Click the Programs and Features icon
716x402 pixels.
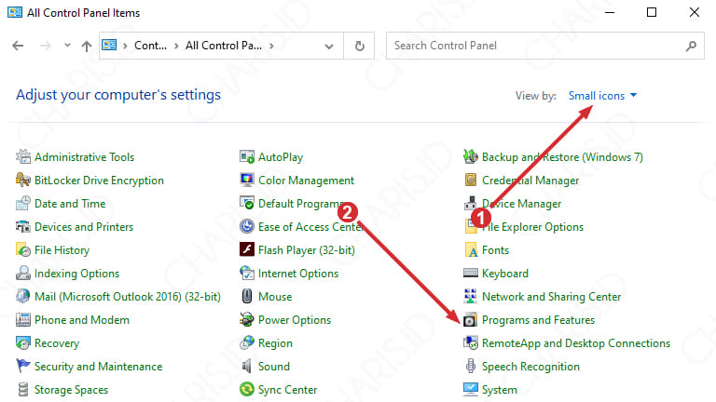pos(471,319)
